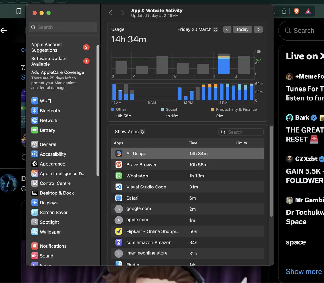
Task: Click the app list scrollbar
Action: (271, 171)
